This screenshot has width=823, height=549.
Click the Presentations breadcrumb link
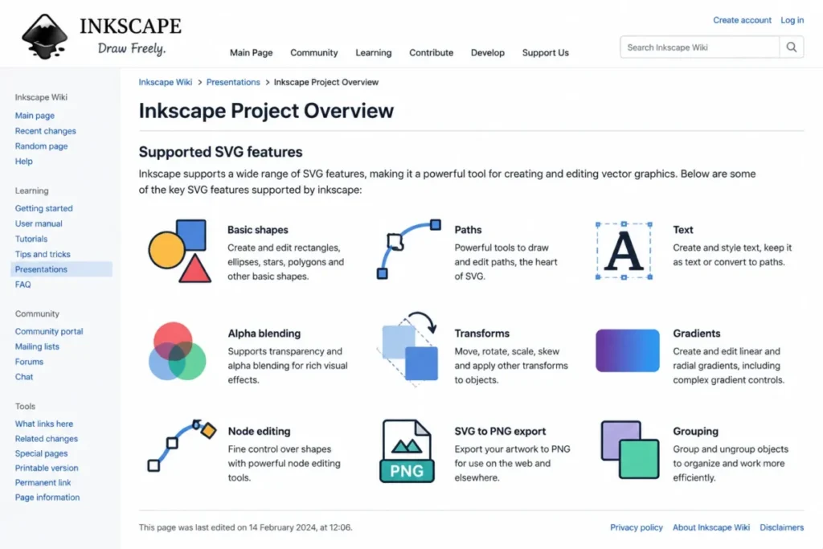(x=233, y=82)
